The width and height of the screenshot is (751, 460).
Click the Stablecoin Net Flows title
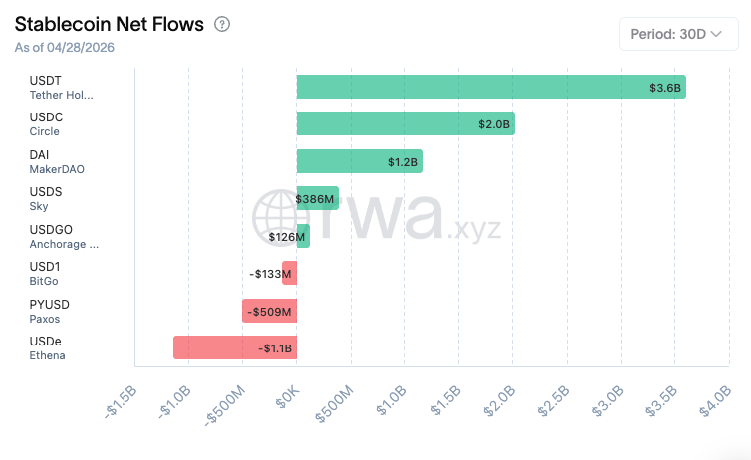[110, 24]
